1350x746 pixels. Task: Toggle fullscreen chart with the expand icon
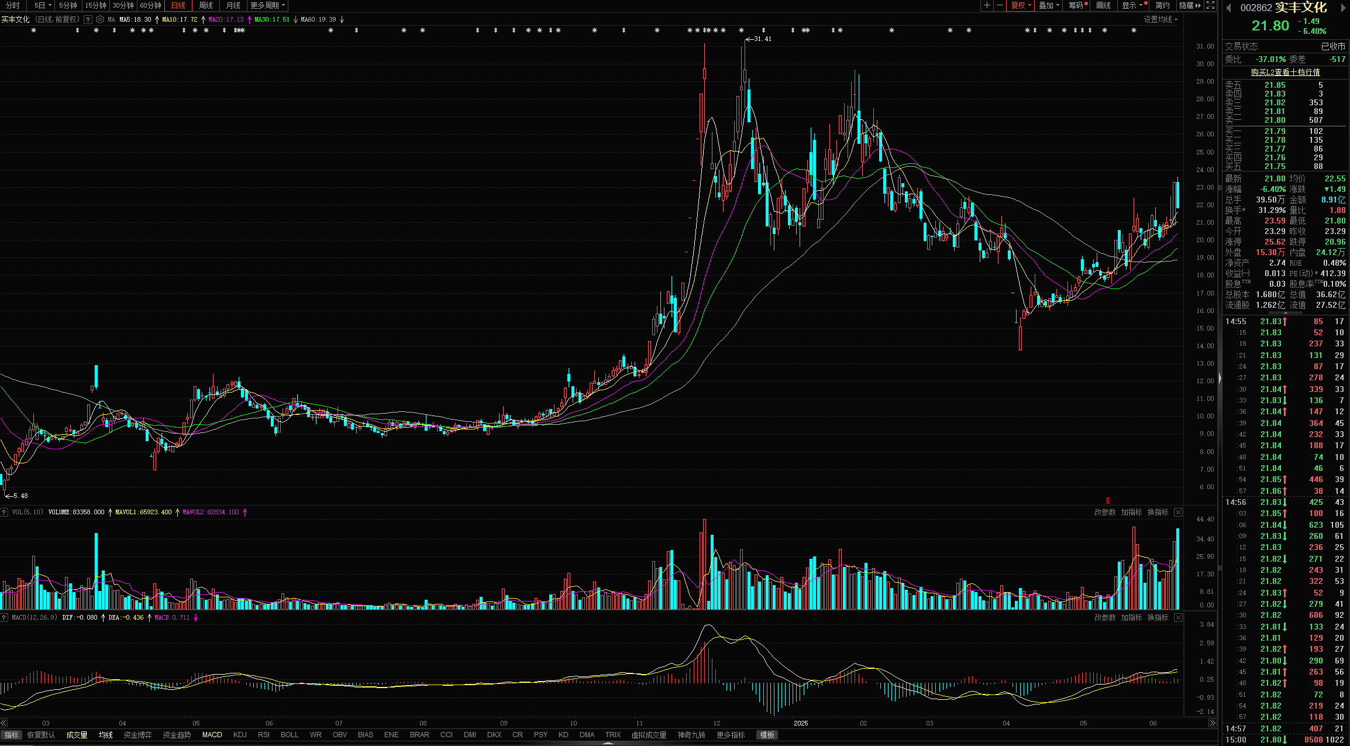click(1210, 5)
